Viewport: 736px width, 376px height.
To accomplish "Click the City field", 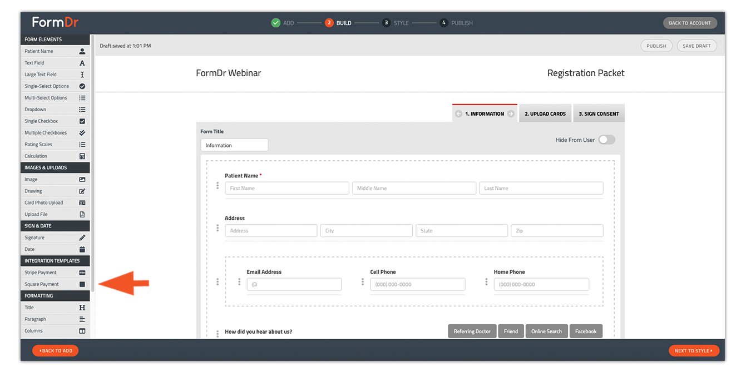I will click(x=367, y=230).
